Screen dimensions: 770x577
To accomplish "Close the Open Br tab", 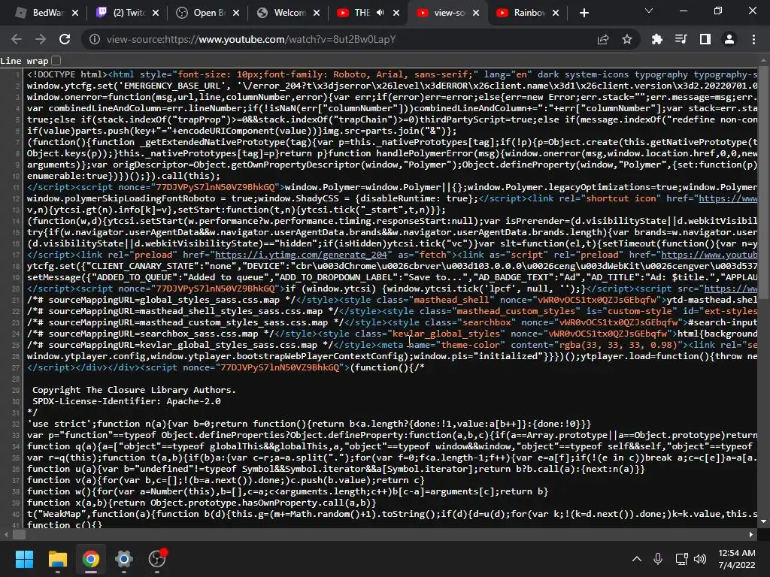I will coord(236,13).
